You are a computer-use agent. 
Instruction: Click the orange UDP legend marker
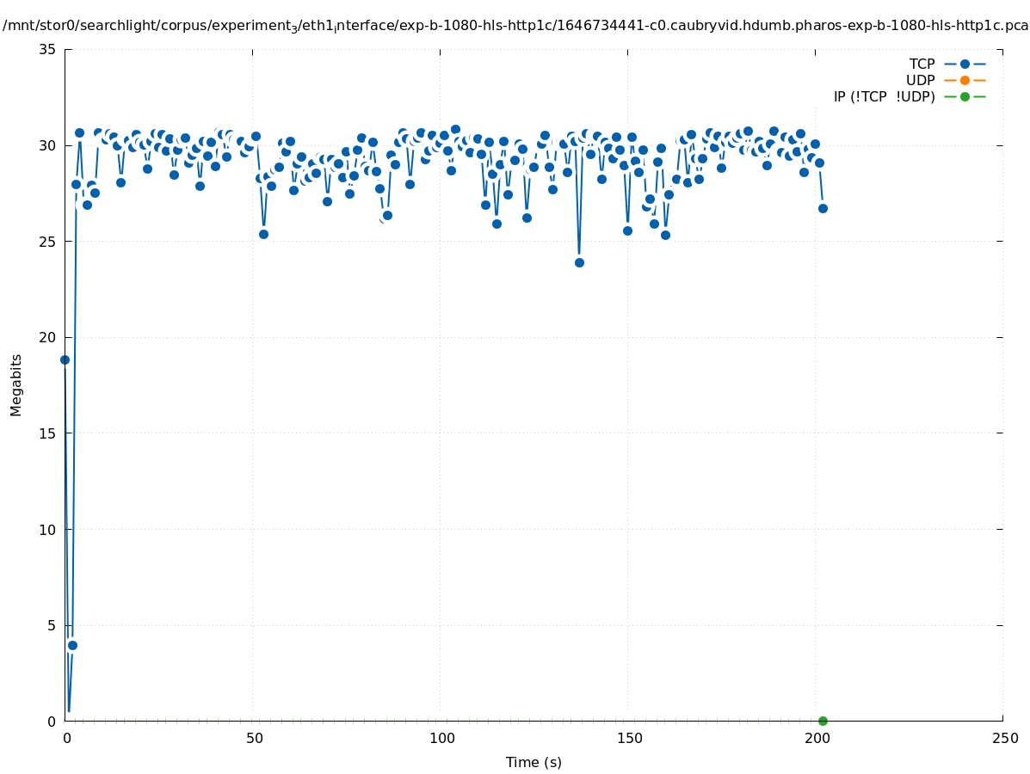pyautogui.click(x=965, y=80)
